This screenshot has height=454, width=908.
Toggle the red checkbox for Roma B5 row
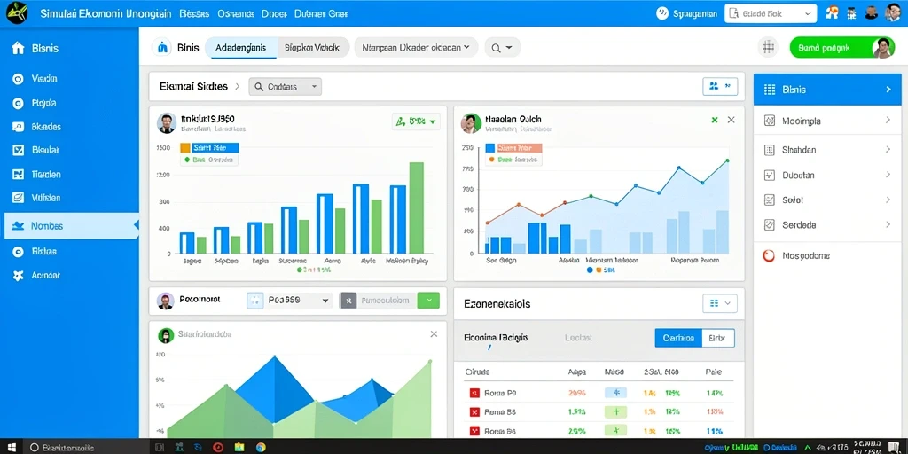point(474,412)
